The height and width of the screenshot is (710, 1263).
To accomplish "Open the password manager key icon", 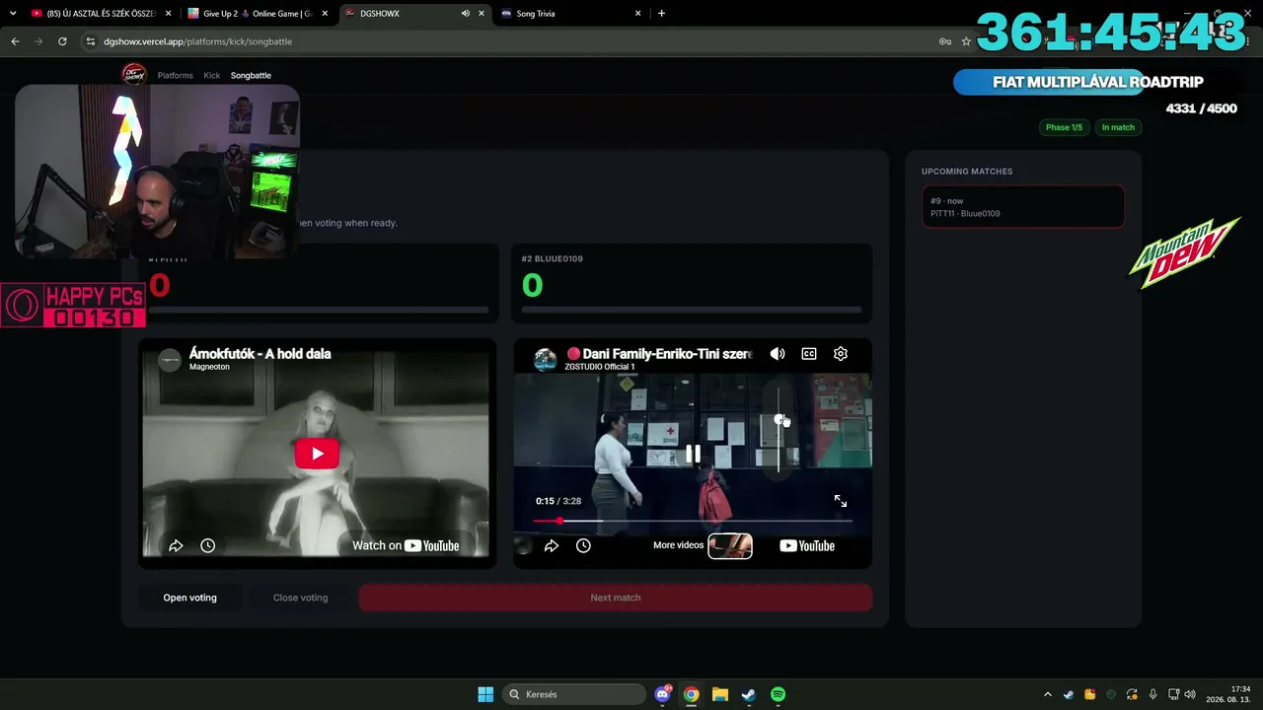I will tap(945, 41).
